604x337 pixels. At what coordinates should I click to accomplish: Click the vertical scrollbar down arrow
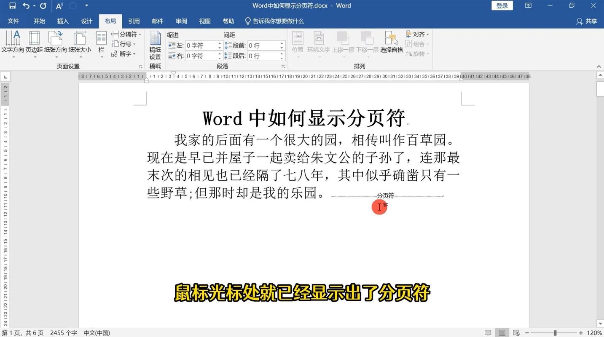(x=600, y=324)
